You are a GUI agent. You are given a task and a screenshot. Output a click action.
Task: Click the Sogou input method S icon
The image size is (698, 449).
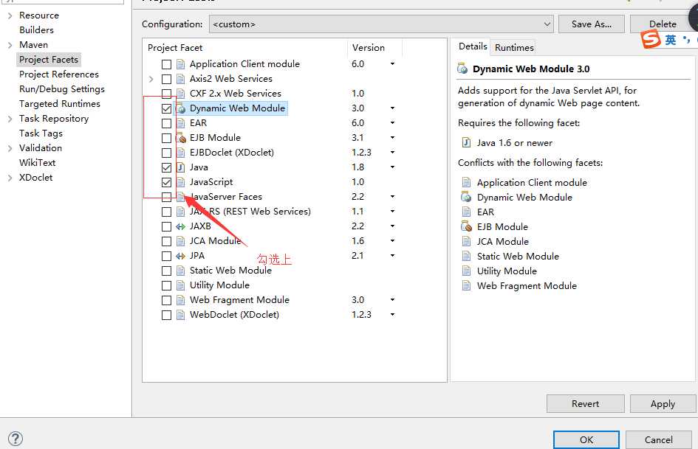(651, 39)
